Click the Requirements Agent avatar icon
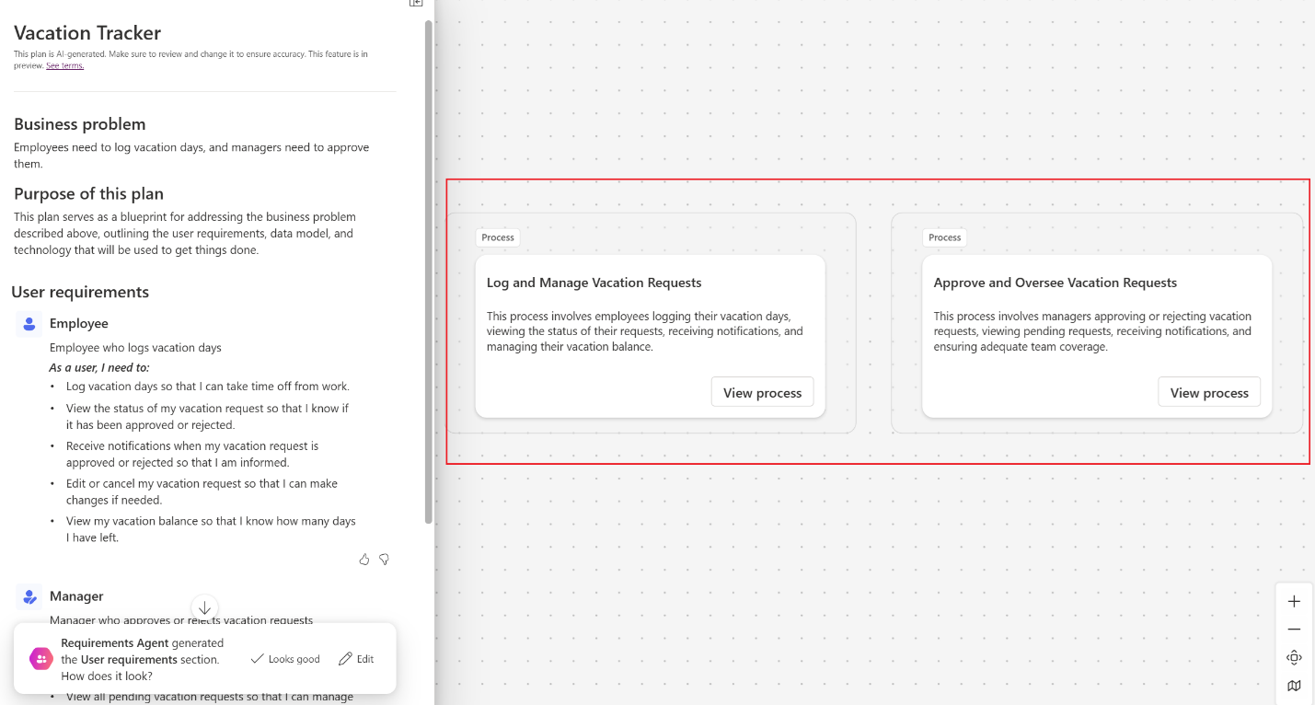 [40, 658]
